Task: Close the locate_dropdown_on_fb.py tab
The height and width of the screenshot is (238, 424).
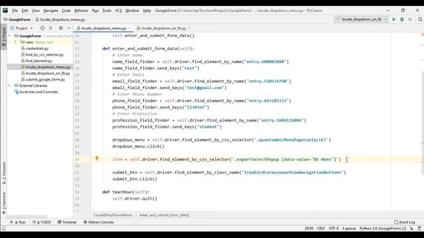Action: point(189,28)
